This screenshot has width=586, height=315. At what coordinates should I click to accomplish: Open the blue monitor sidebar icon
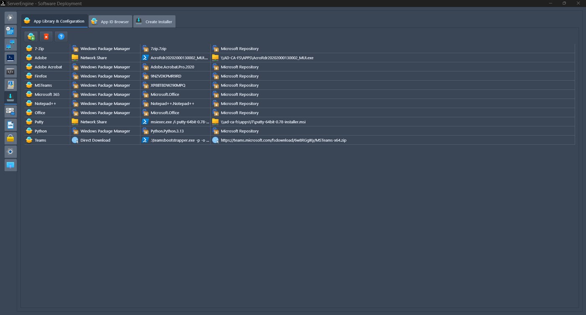[x=10, y=165]
